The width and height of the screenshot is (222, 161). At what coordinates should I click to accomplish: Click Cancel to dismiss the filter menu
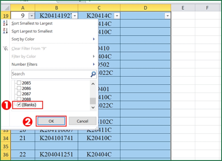click(82, 121)
